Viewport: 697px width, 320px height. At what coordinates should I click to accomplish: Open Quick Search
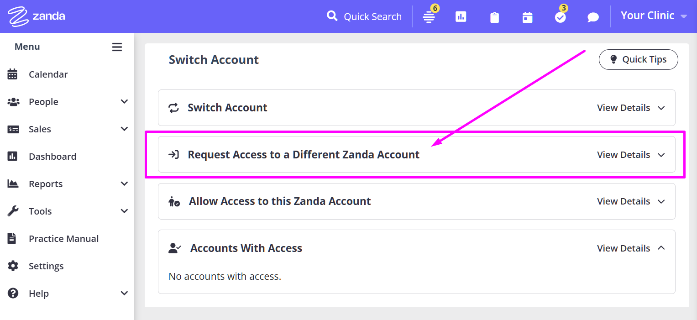(364, 16)
